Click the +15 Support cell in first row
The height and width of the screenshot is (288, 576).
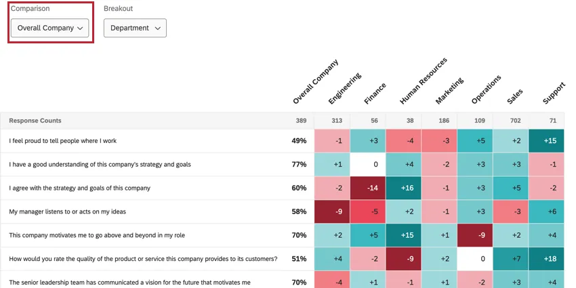pos(547,141)
